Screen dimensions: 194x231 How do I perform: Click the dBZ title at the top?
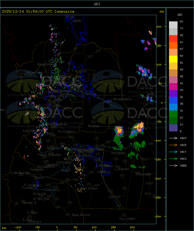(x=97, y=4)
